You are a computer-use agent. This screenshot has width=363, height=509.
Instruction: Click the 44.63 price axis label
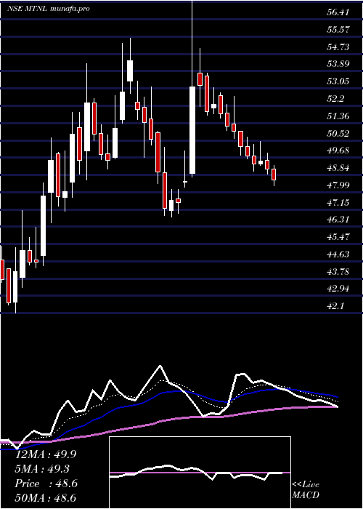(x=338, y=254)
